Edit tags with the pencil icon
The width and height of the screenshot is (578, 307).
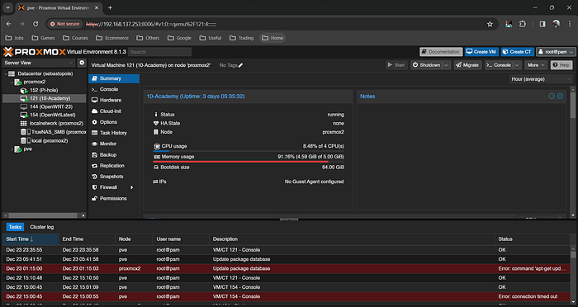click(x=241, y=65)
